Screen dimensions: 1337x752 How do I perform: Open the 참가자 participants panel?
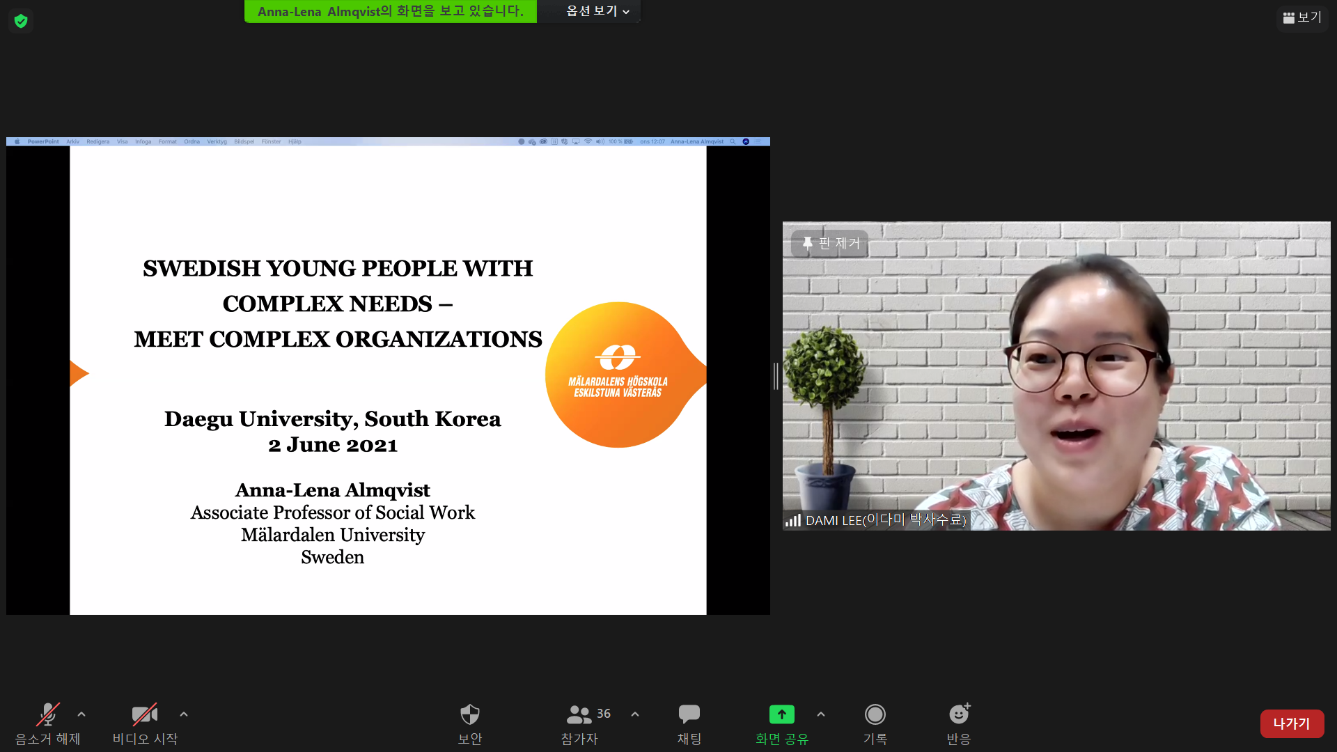click(579, 723)
